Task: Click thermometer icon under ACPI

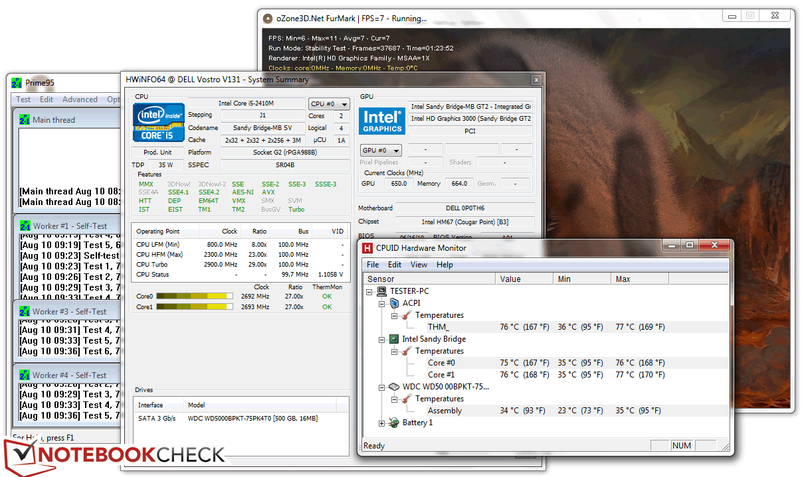Action: 406,315
